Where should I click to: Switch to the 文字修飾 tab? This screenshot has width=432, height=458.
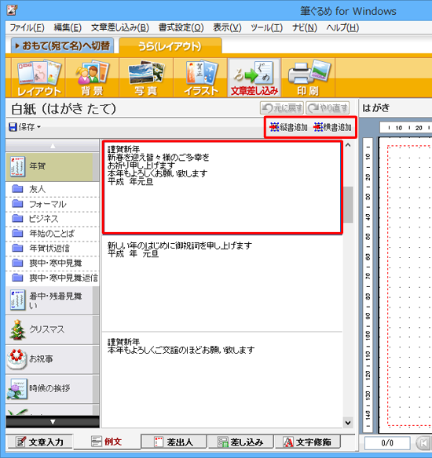point(308,442)
